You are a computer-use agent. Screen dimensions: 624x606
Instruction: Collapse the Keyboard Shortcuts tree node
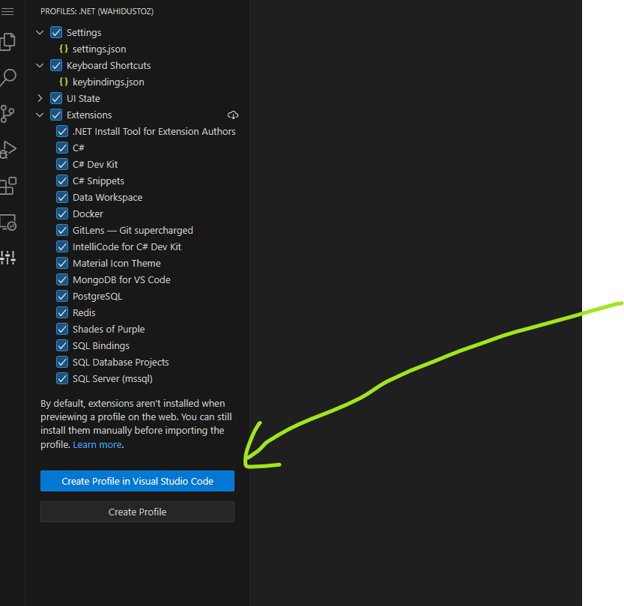point(40,66)
